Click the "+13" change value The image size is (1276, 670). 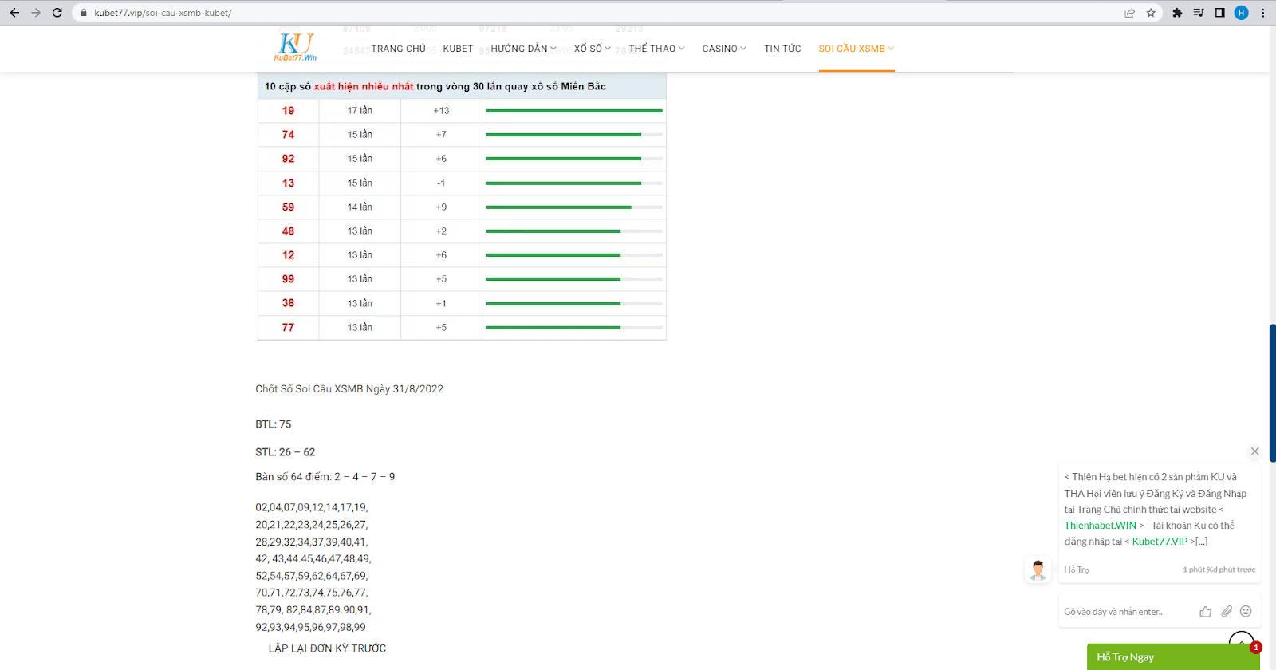click(441, 111)
